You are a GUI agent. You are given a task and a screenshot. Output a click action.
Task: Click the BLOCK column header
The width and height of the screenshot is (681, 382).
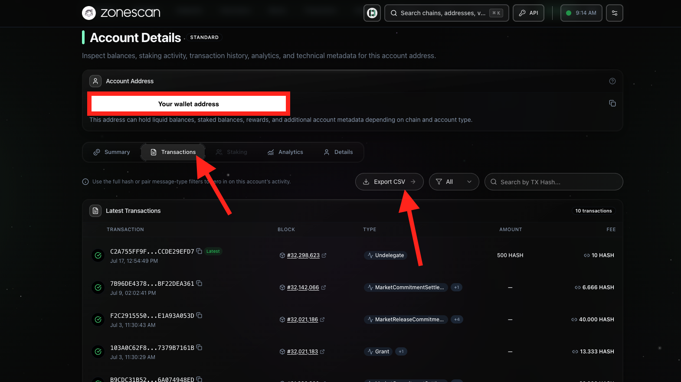[286, 229]
